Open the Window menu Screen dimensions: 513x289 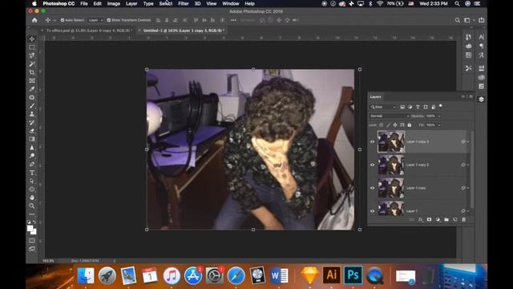[x=231, y=3]
